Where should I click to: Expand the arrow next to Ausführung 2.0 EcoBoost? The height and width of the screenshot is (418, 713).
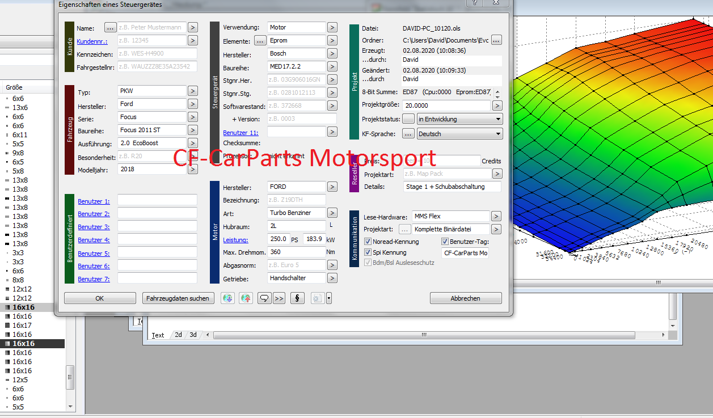(193, 143)
